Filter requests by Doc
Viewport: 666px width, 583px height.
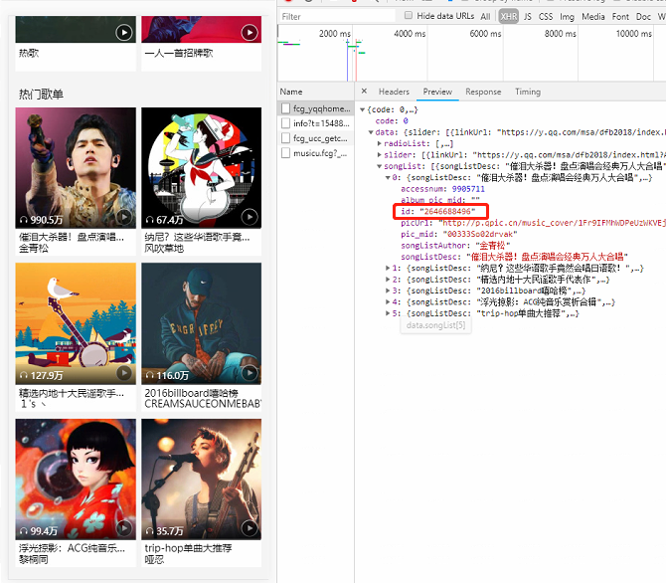click(643, 16)
